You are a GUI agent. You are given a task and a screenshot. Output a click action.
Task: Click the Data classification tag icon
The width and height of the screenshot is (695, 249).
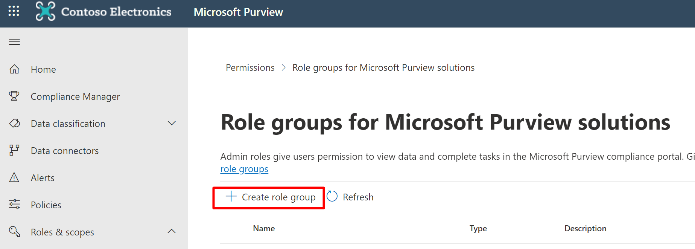[x=14, y=124]
